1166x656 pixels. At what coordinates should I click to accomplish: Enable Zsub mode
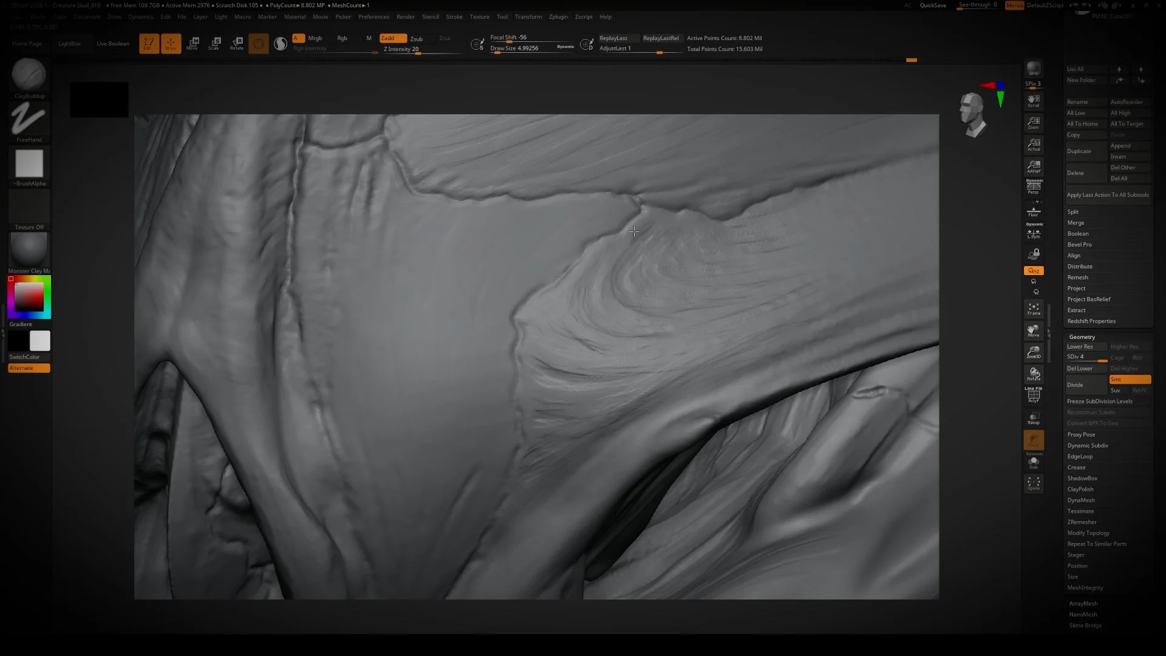417,39
